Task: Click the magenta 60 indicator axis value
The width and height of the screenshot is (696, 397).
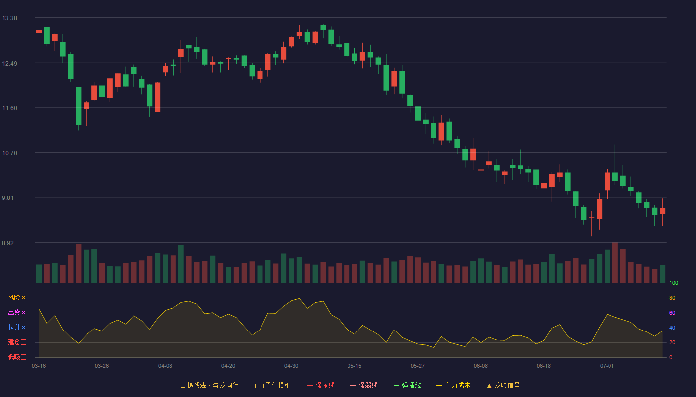Action: point(672,313)
